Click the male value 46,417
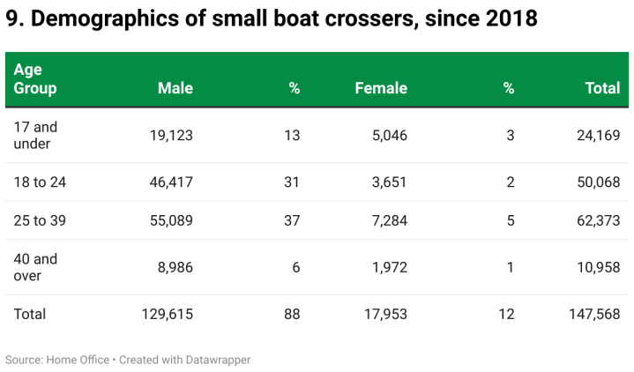This screenshot has width=634, height=372. [171, 182]
